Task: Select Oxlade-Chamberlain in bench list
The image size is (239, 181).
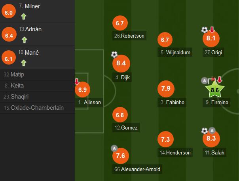Action: [x=37, y=108]
